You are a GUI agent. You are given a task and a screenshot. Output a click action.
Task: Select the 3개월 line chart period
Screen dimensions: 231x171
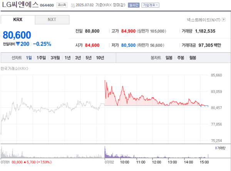pyautogui.click(x=55, y=58)
